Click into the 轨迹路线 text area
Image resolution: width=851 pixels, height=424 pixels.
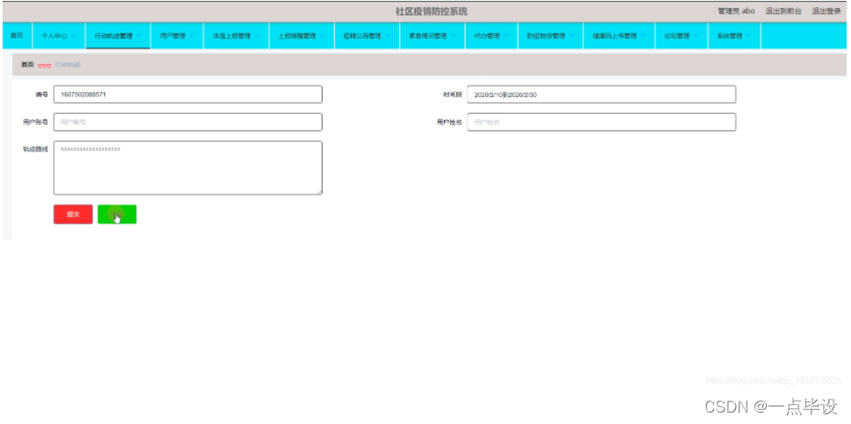188,168
